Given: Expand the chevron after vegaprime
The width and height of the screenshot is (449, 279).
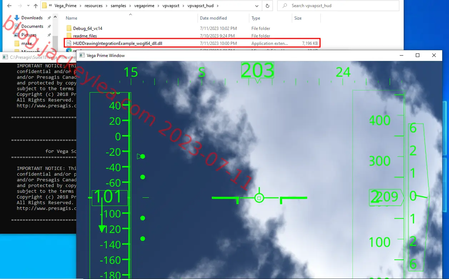Looking at the screenshot, I should pos(159,6).
